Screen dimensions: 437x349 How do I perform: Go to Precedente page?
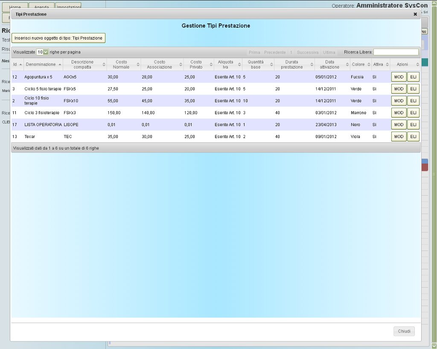pos(275,52)
